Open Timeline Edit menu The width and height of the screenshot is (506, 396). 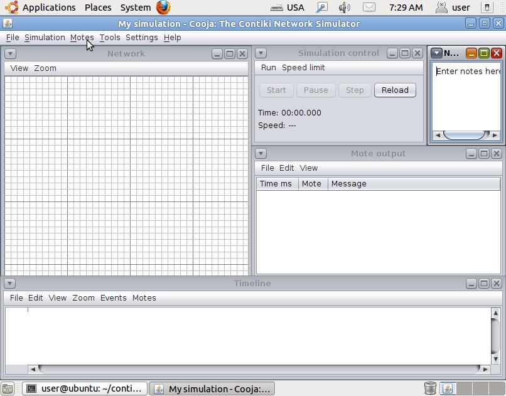click(36, 298)
